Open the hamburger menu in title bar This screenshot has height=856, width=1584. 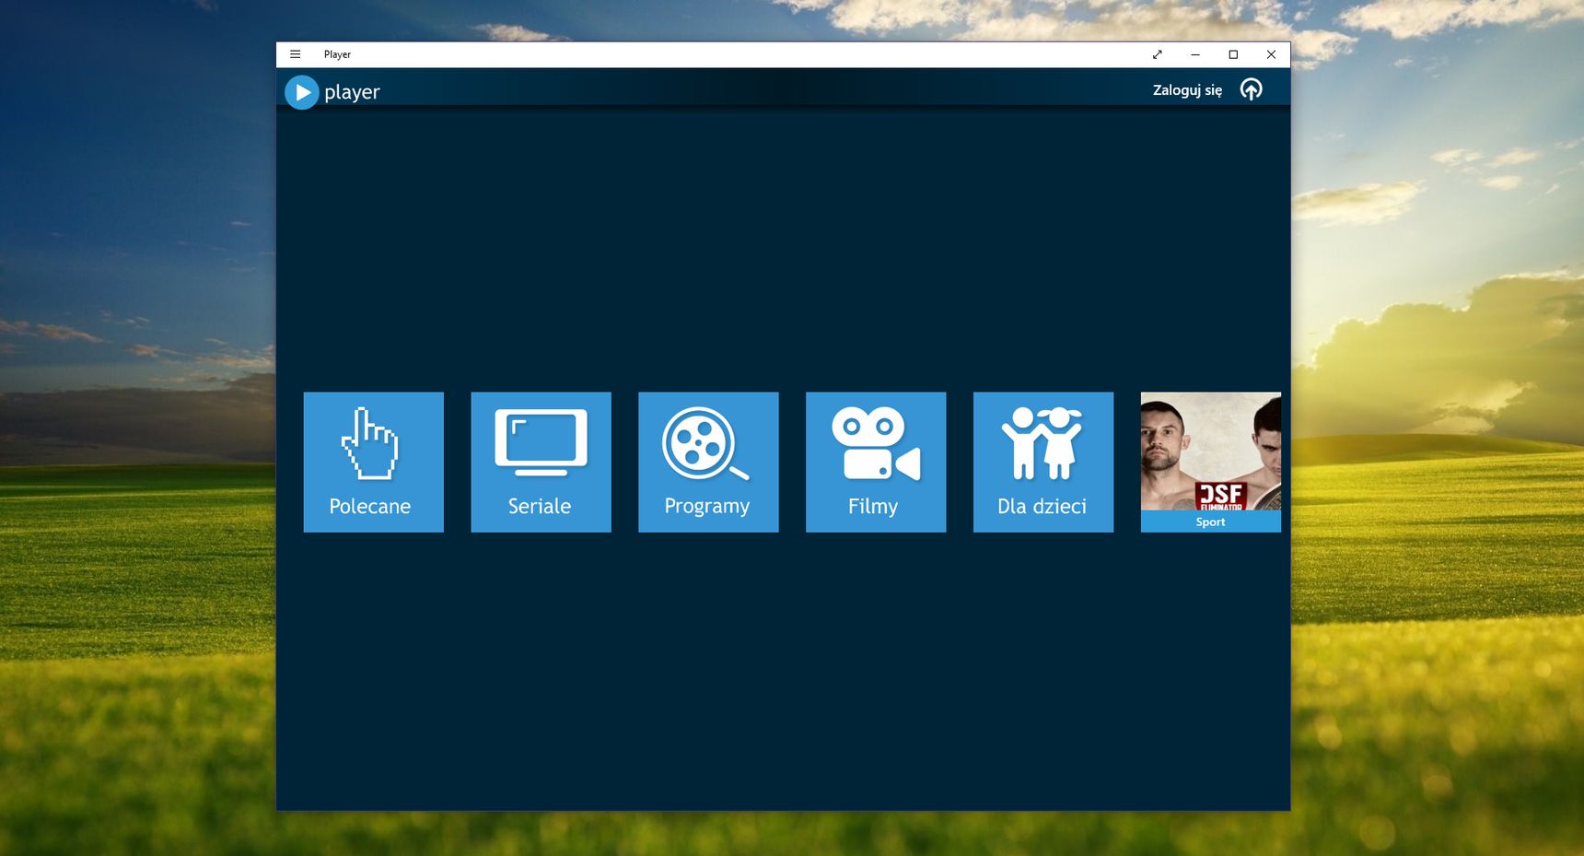[x=295, y=54]
